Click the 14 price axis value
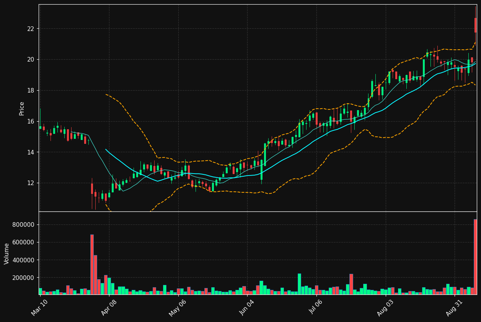Screen dimensions: 481x322 31,152
